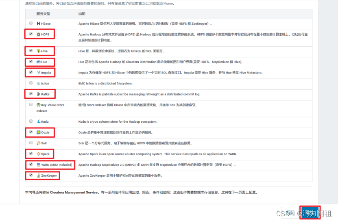Image resolution: width=338 pixels, height=221 pixels.
Task: Toggle the YARN (MR2 Included) checkbox
Action: [x=31, y=165]
